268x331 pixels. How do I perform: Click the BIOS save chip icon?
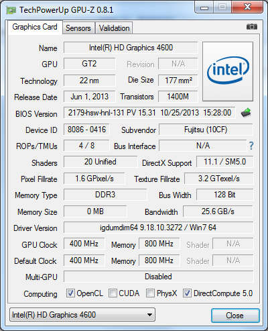tap(246, 113)
